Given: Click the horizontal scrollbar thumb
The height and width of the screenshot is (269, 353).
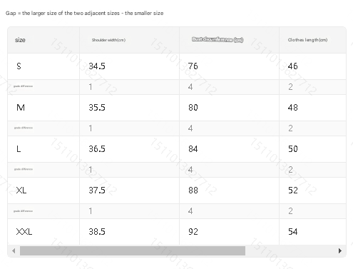Looking at the screenshot, I should point(133,250).
